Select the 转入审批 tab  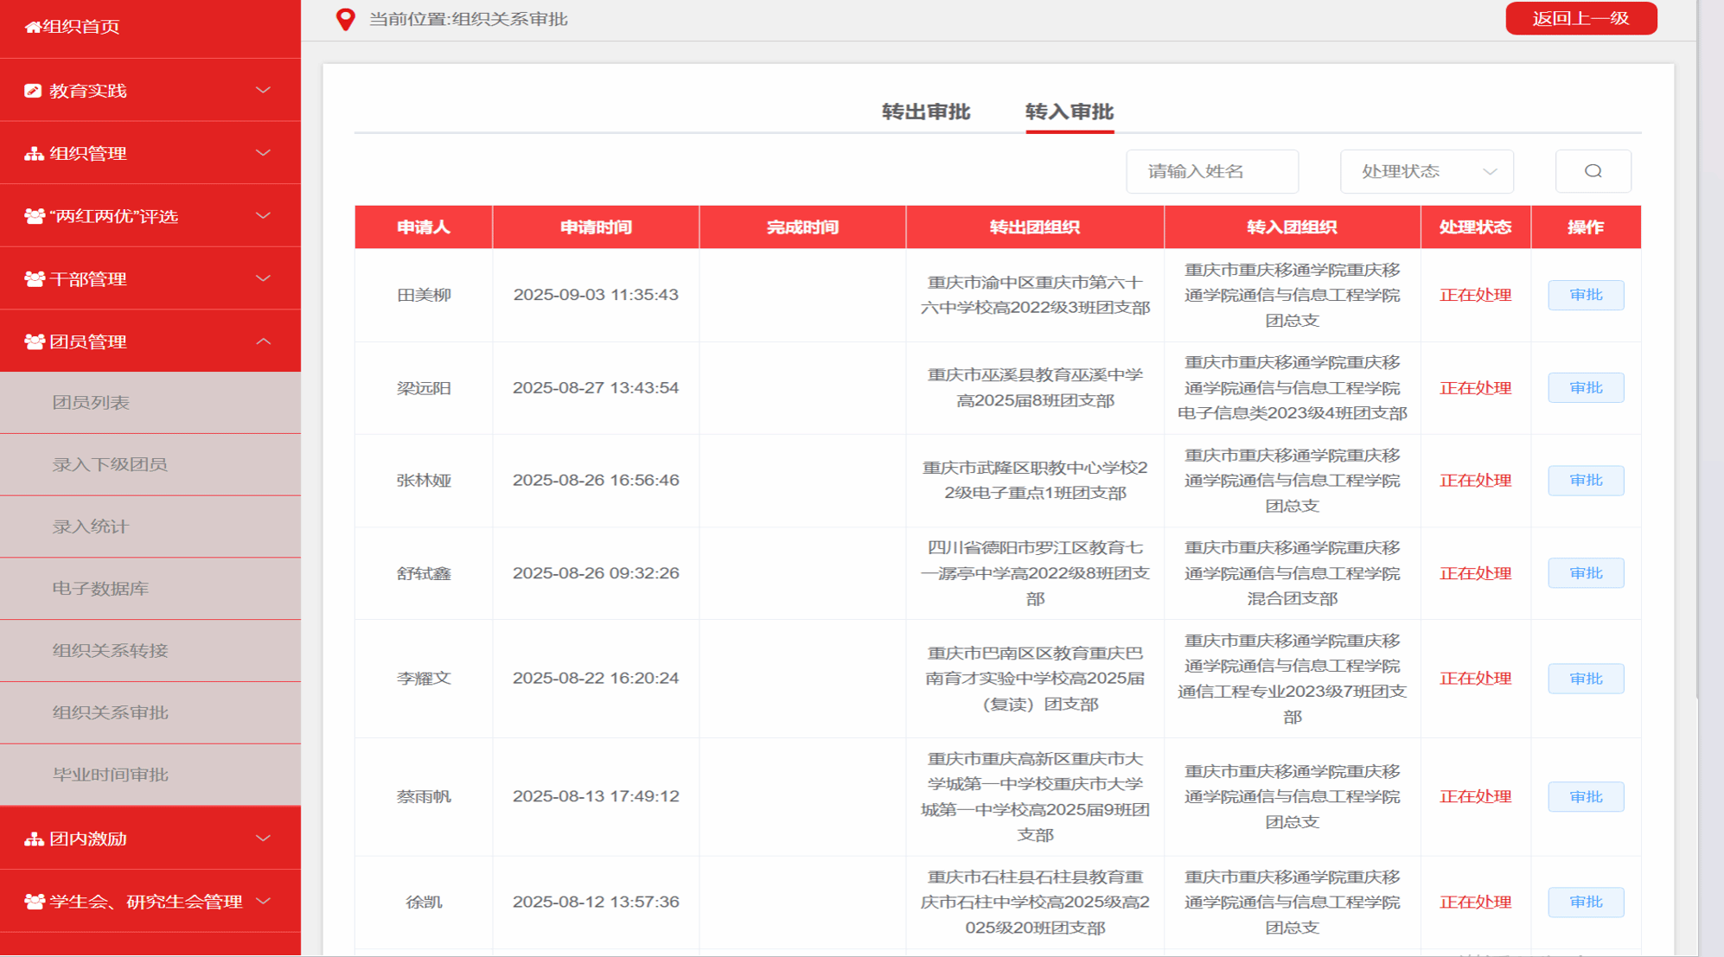coord(1069,112)
